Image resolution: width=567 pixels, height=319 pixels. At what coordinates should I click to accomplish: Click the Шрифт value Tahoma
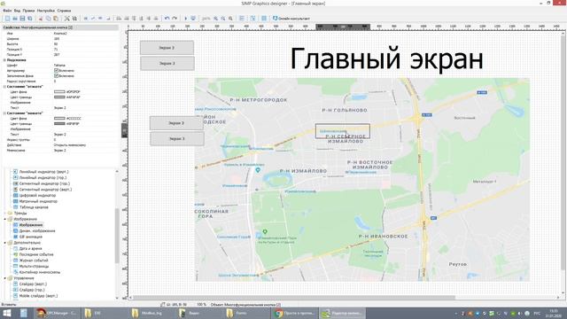click(85, 66)
